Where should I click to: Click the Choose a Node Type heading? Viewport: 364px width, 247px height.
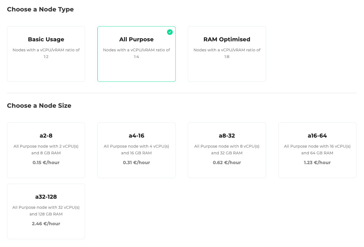tap(40, 9)
